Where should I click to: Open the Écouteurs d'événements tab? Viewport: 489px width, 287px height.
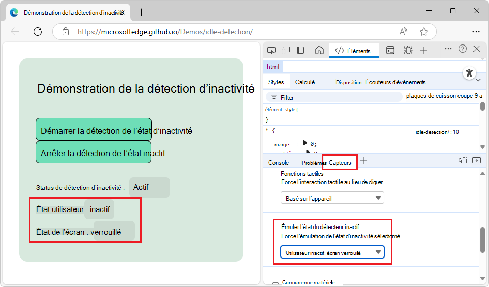click(x=395, y=82)
